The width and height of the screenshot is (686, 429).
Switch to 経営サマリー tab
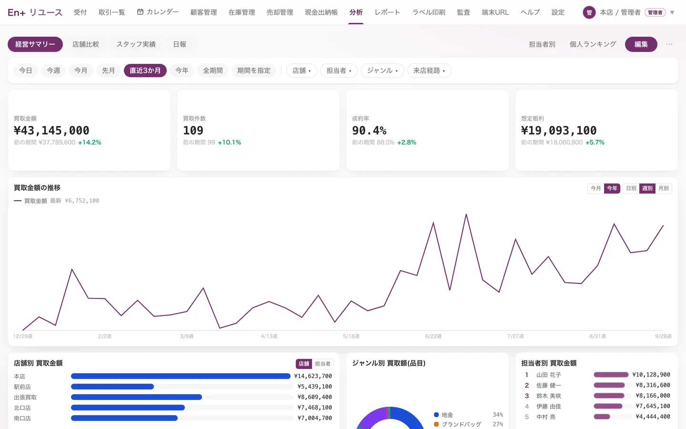tap(35, 44)
